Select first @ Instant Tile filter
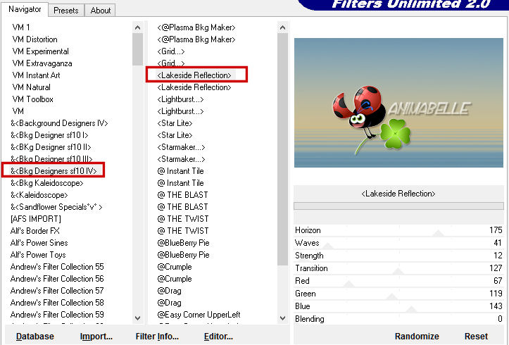This screenshot has height=345, width=509. click(x=180, y=171)
